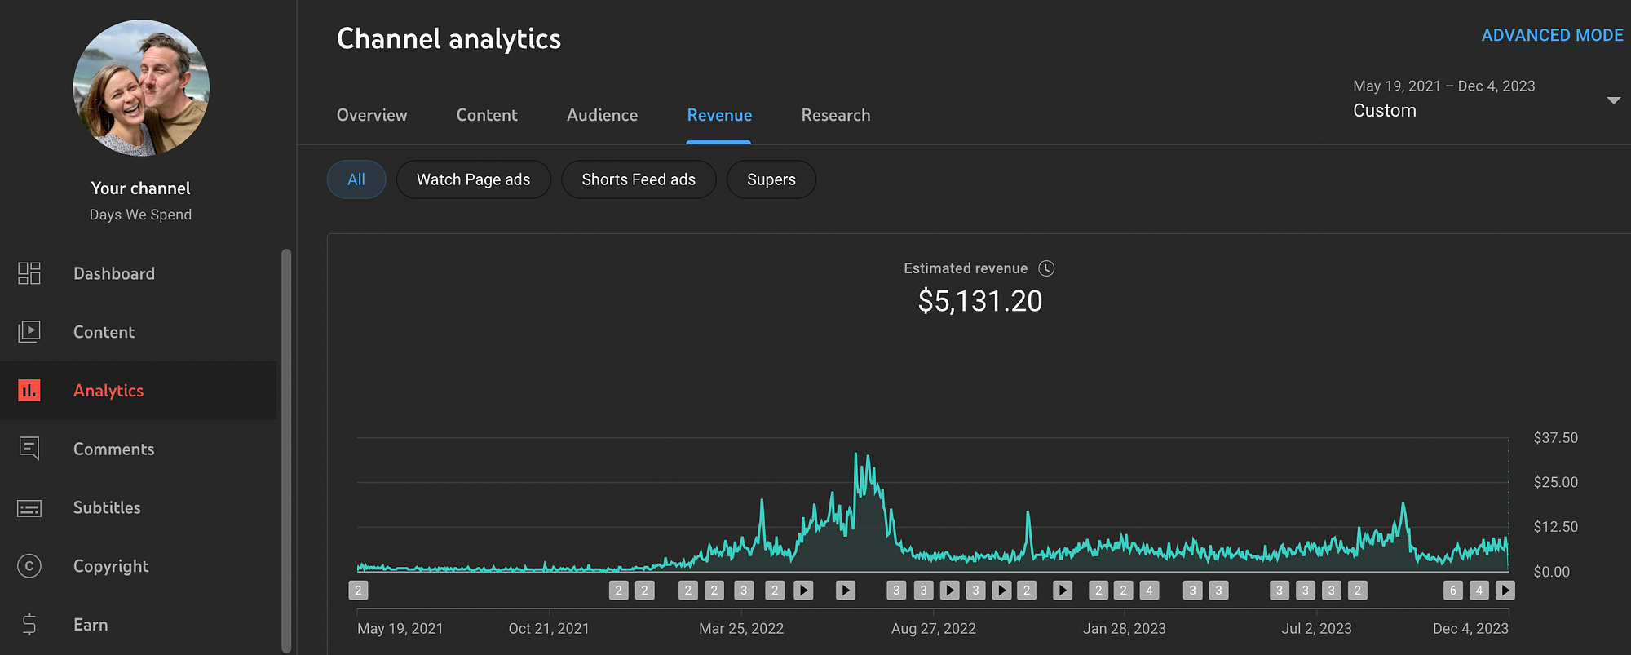Select the red Analytics bar-chart icon
Viewport: 1631px width, 655px height.
pyautogui.click(x=29, y=391)
